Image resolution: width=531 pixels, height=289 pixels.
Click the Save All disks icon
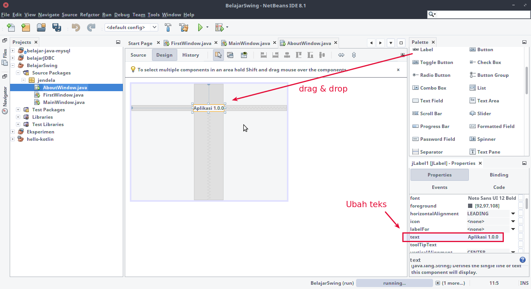(x=57, y=28)
